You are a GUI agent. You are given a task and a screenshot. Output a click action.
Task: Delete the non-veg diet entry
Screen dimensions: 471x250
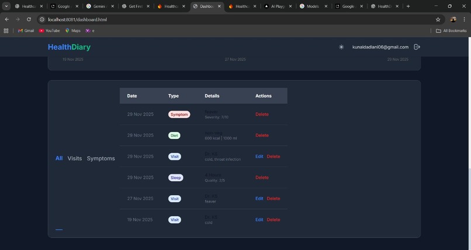point(262,136)
